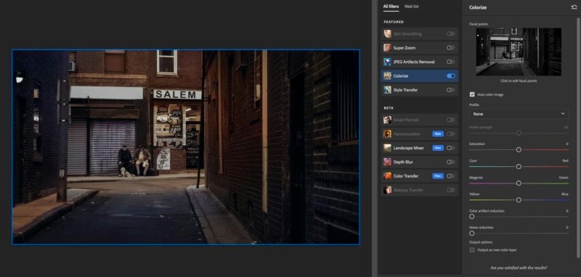Disable the Colorize filter switch
Viewport: 581px width, 277px height.
tap(450, 76)
